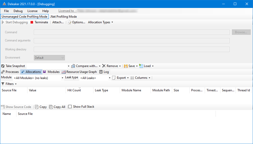
Task: Expand the Save dropdown arrow
Action: pyautogui.click(x=137, y=66)
